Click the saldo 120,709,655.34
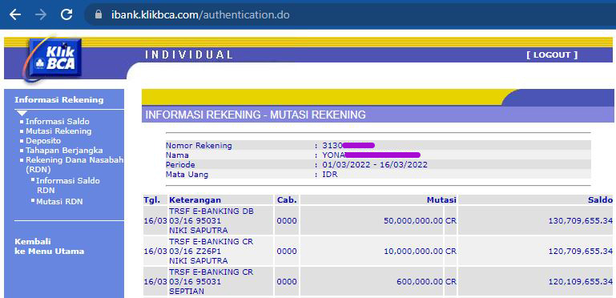The image size is (616, 298). tap(581, 251)
